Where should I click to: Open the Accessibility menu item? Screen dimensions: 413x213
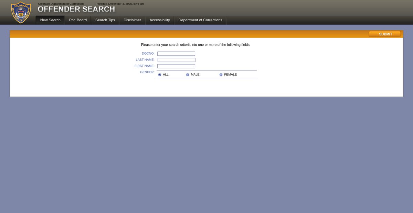[160, 20]
